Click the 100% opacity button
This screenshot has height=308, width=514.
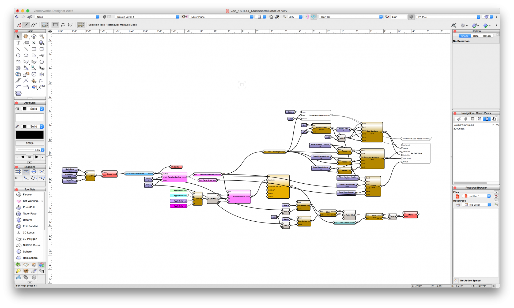point(29,143)
